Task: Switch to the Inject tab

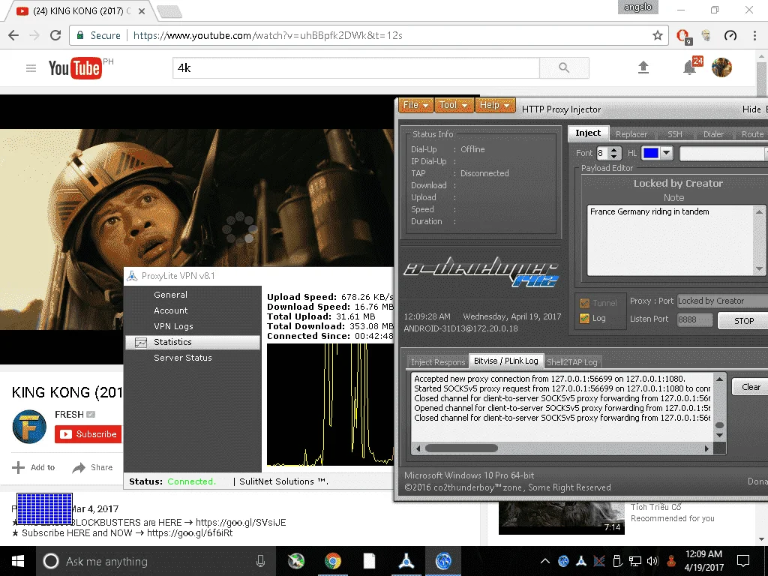Action: (588, 133)
